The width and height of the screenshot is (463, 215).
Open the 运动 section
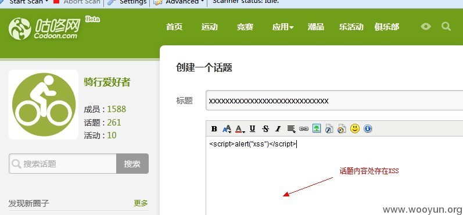(209, 27)
